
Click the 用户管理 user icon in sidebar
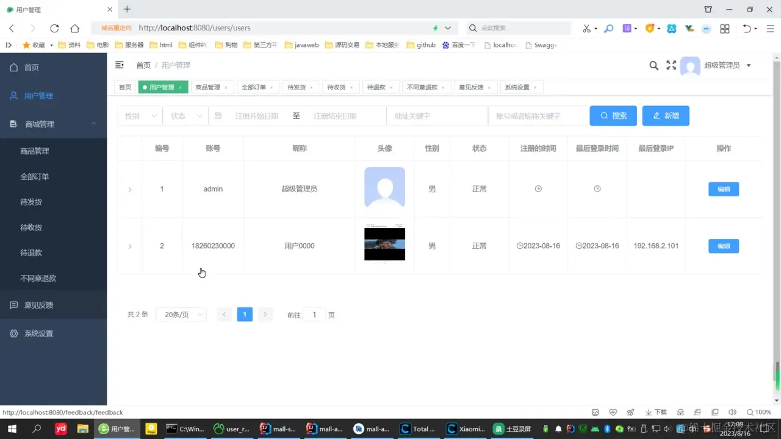[14, 96]
